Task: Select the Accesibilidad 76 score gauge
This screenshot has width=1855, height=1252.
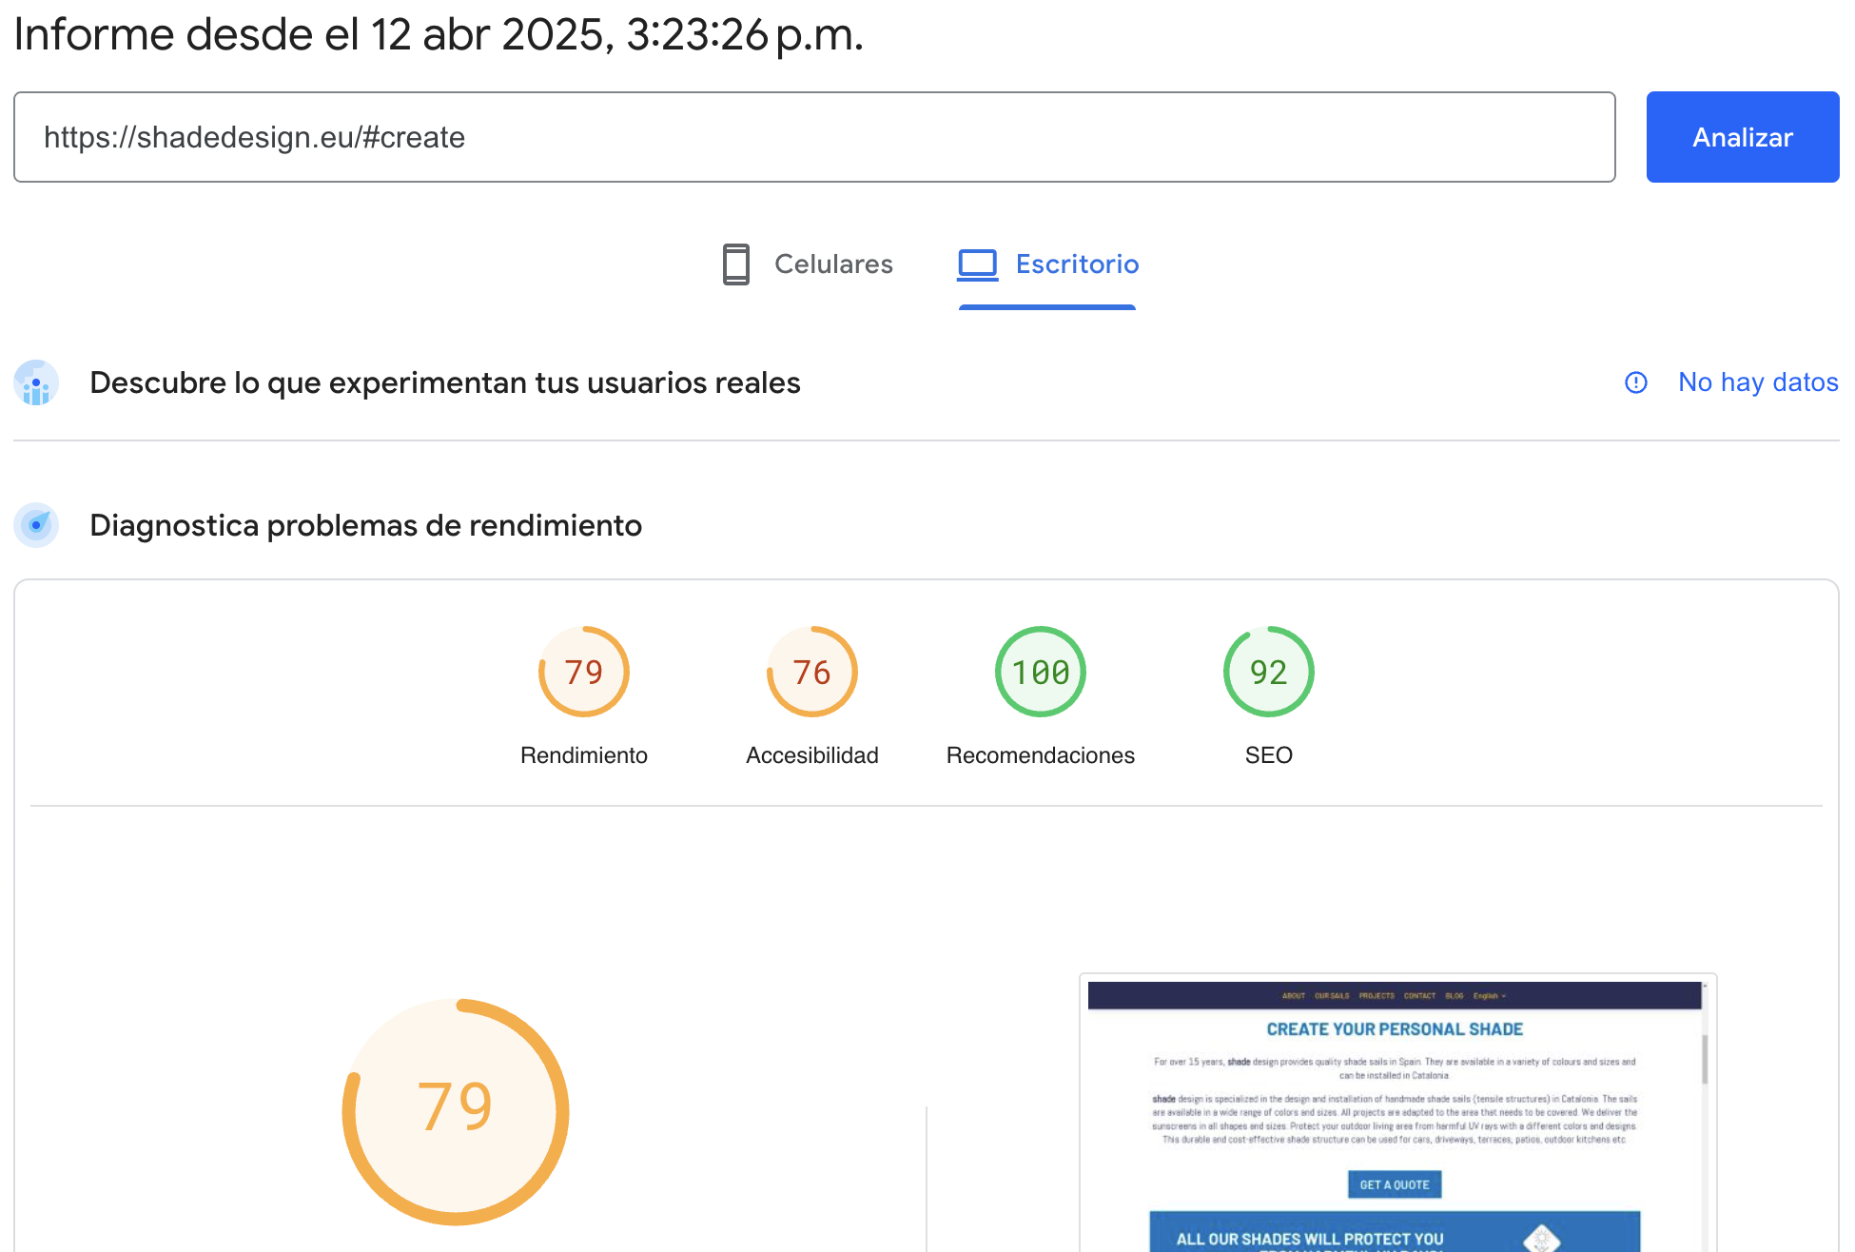Action: [811, 672]
